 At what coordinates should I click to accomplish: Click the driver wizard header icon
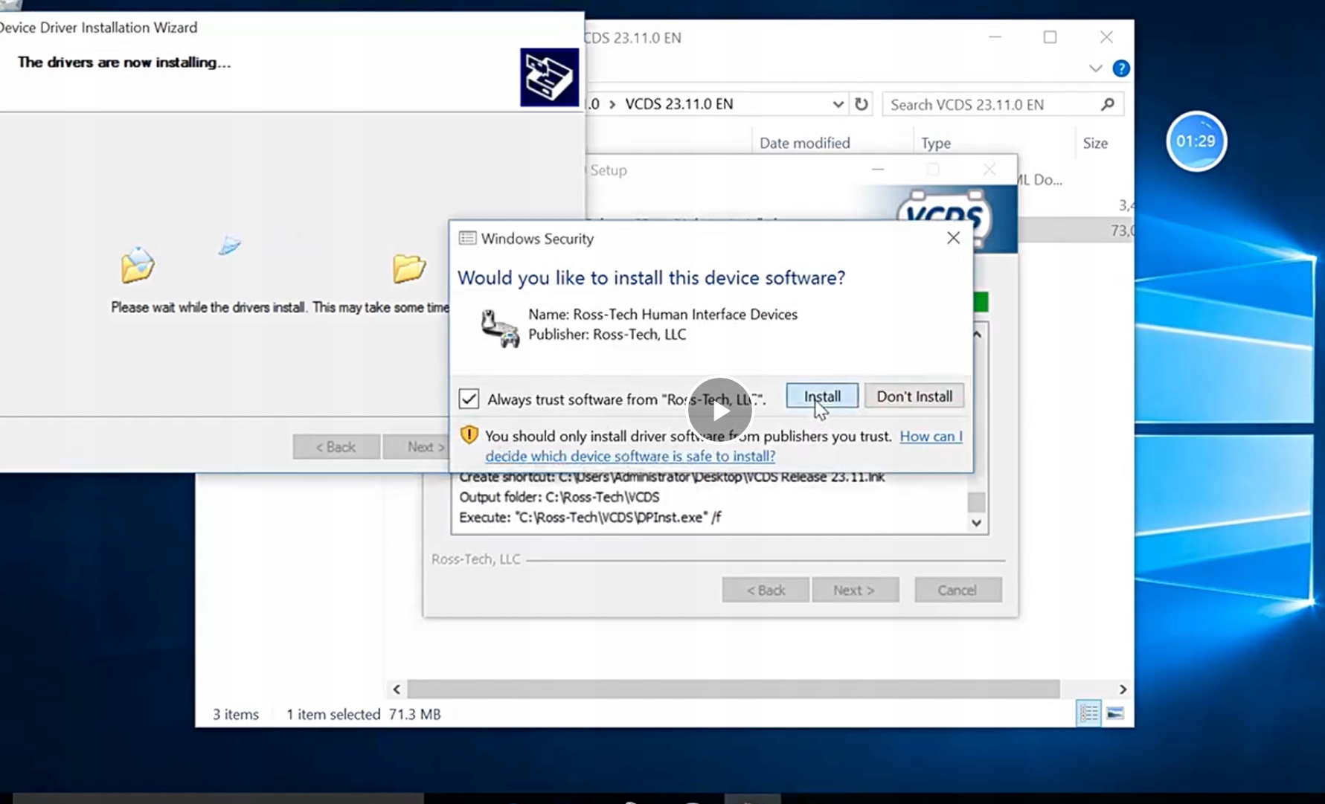[x=549, y=77]
